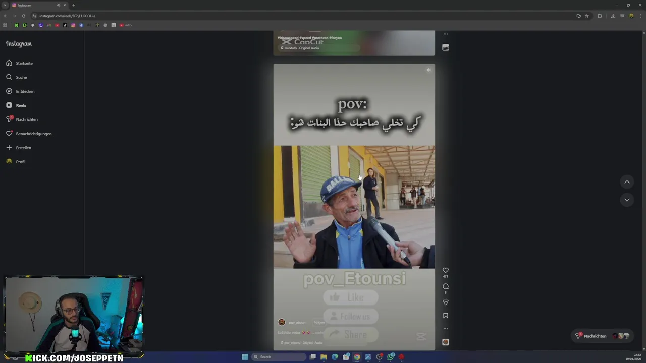
Task: Open the pov_etounsi profile avatar
Action: [x=282, y=322]
